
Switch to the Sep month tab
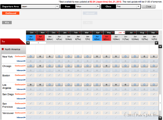(153, 33)
